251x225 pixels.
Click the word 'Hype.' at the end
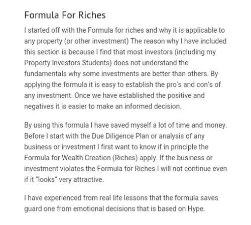196,209
